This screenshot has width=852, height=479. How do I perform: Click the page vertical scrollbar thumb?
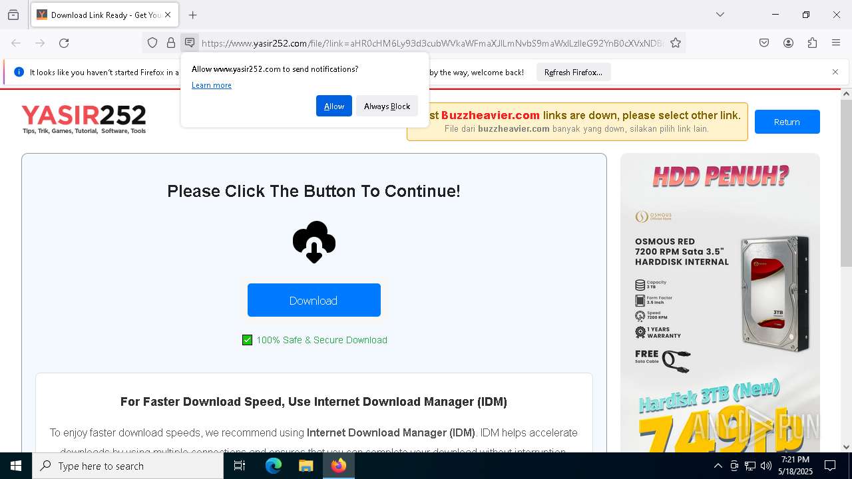pyautogui.click(x=846, y=183)
